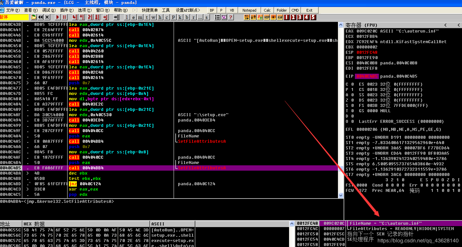The height and width of the screenshot is (247, 462).
Task: Open the 查看(V) menu
Action: pyautogui.click(x=31, y=10)
